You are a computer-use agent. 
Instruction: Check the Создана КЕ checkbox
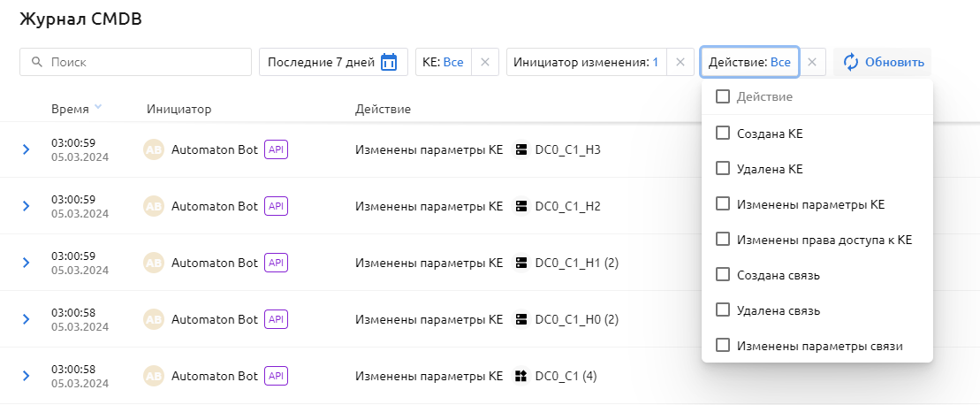pyautogui.click(x=723, y=134)
